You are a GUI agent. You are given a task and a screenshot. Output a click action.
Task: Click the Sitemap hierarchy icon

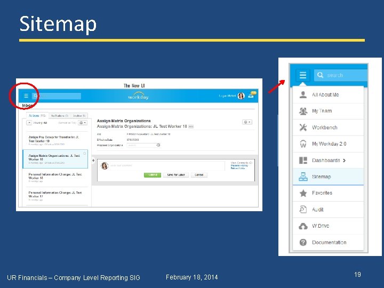(x=303, y=177)
